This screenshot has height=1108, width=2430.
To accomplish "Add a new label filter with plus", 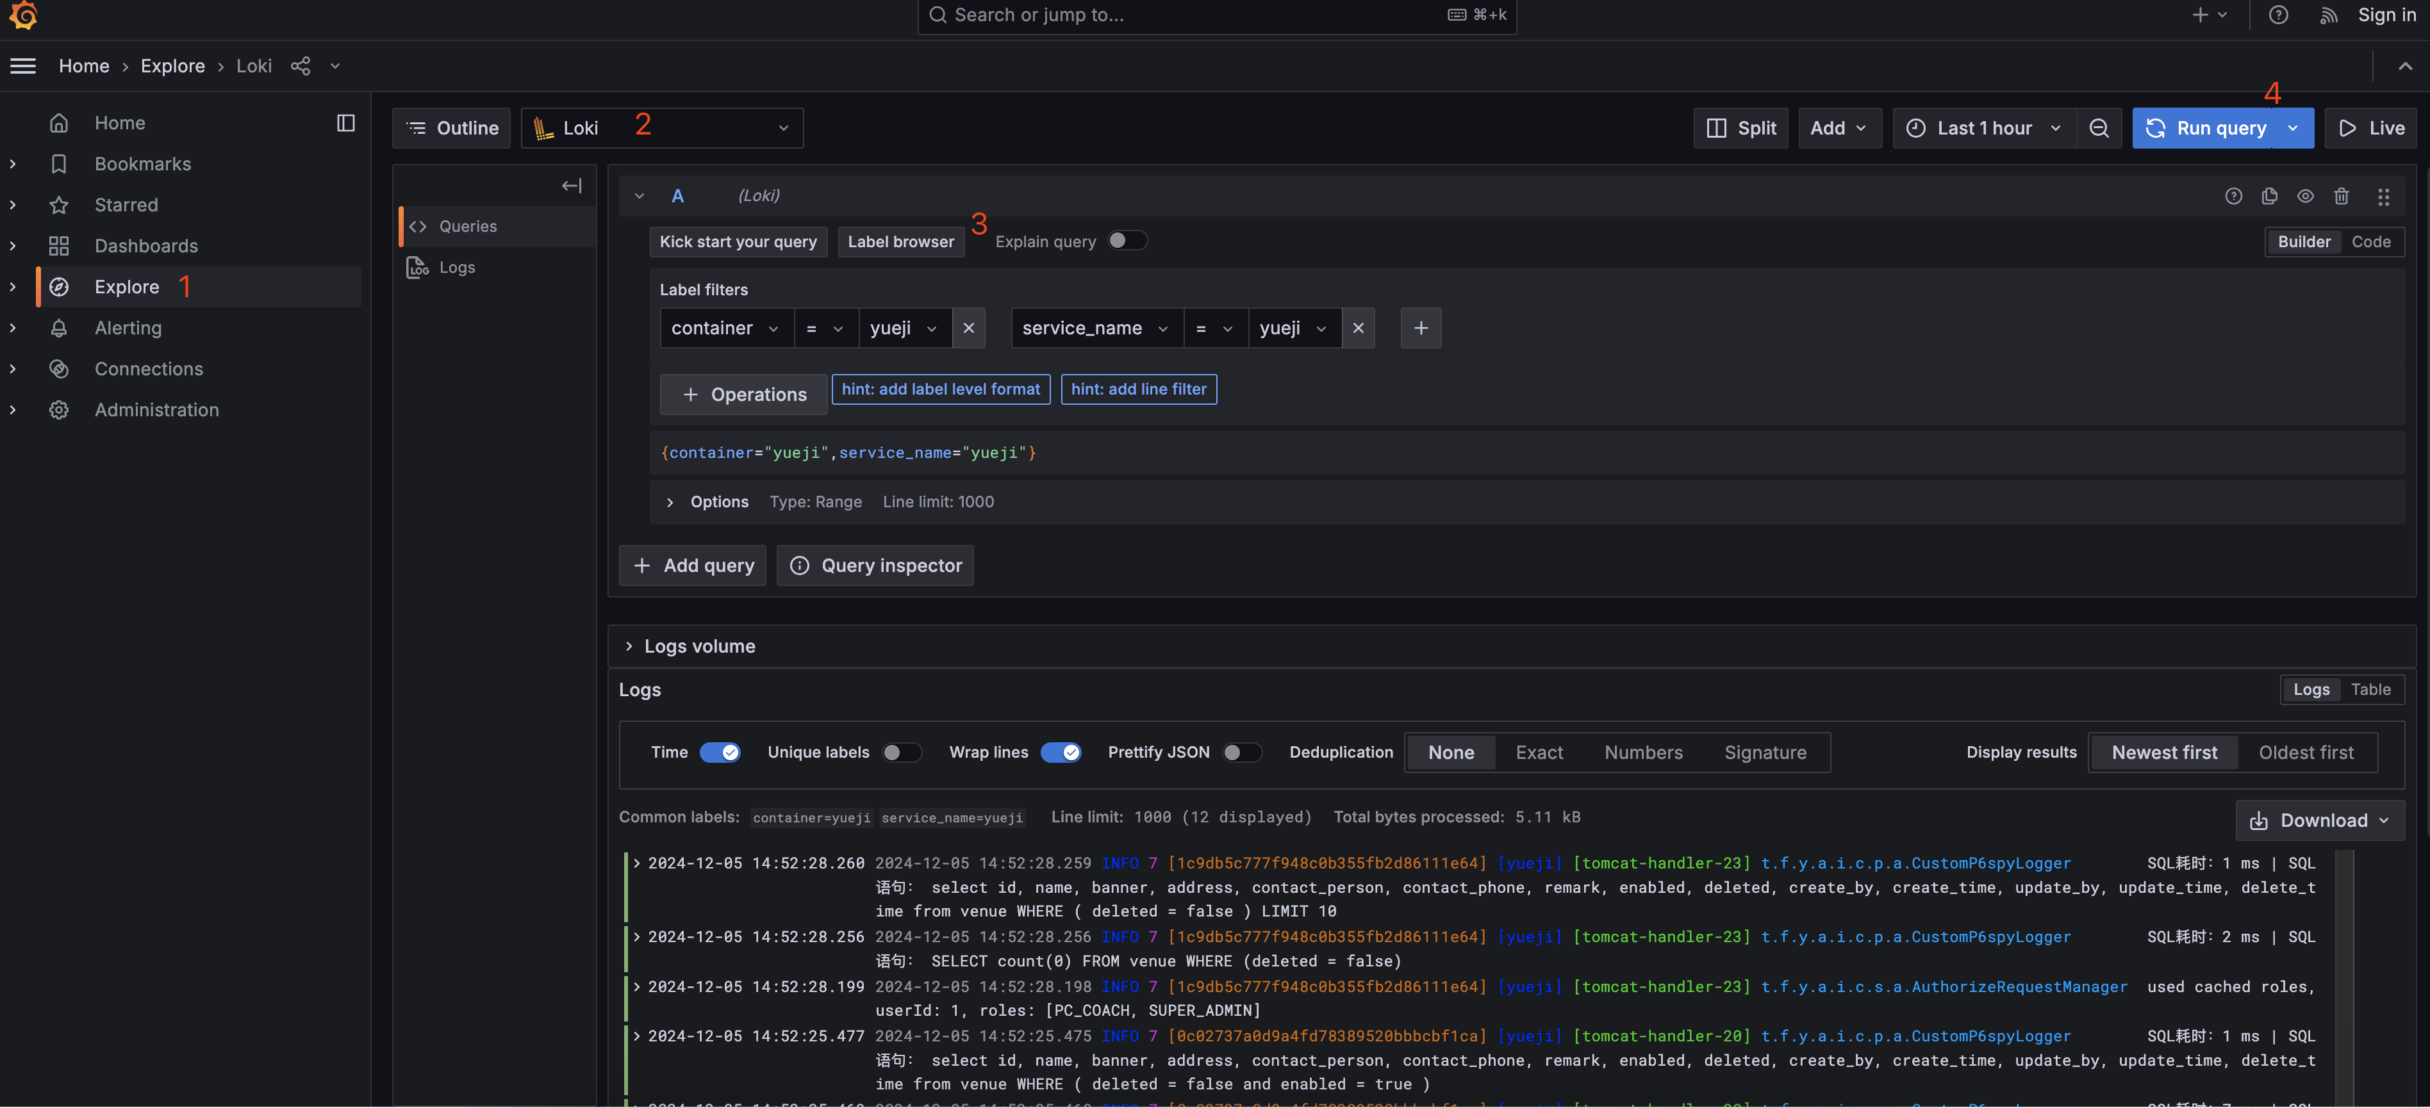I will point(1421,328).
